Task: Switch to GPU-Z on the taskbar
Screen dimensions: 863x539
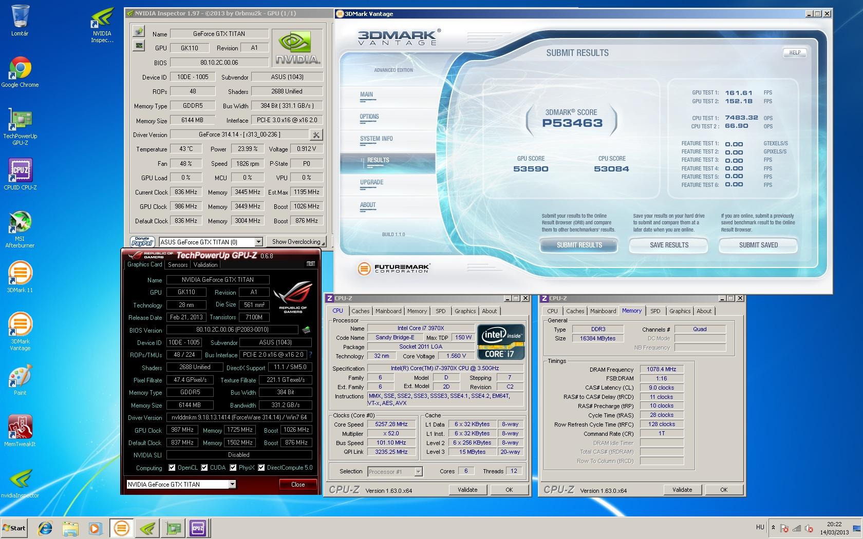Action: coord(173,528)
